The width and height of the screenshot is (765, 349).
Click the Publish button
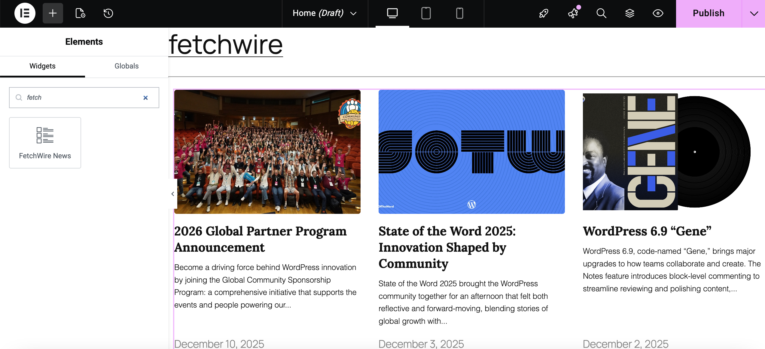click(x=709, y=14)
